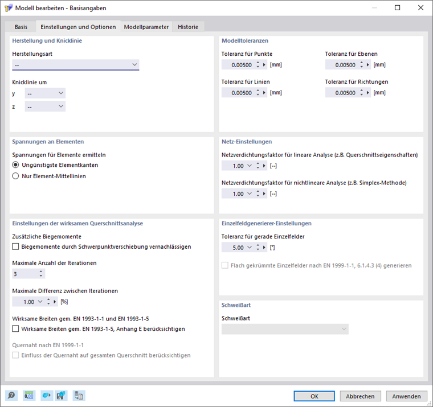This screenshot has width=433, height=407.
Task: Click the OK button
Action: pos(314,396)
